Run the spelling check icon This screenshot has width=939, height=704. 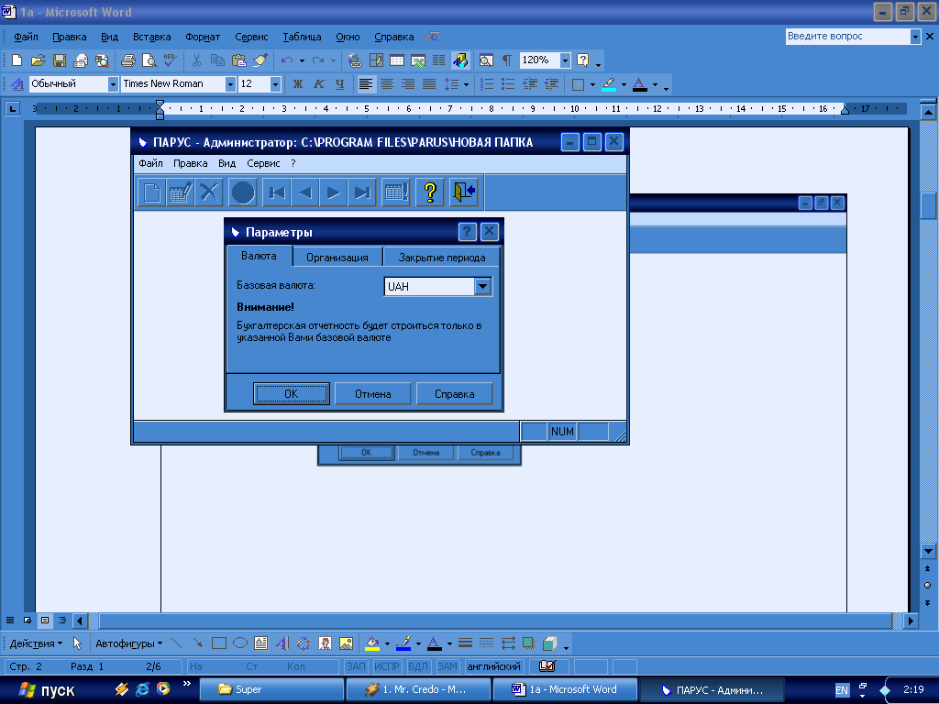coord(170,60)
